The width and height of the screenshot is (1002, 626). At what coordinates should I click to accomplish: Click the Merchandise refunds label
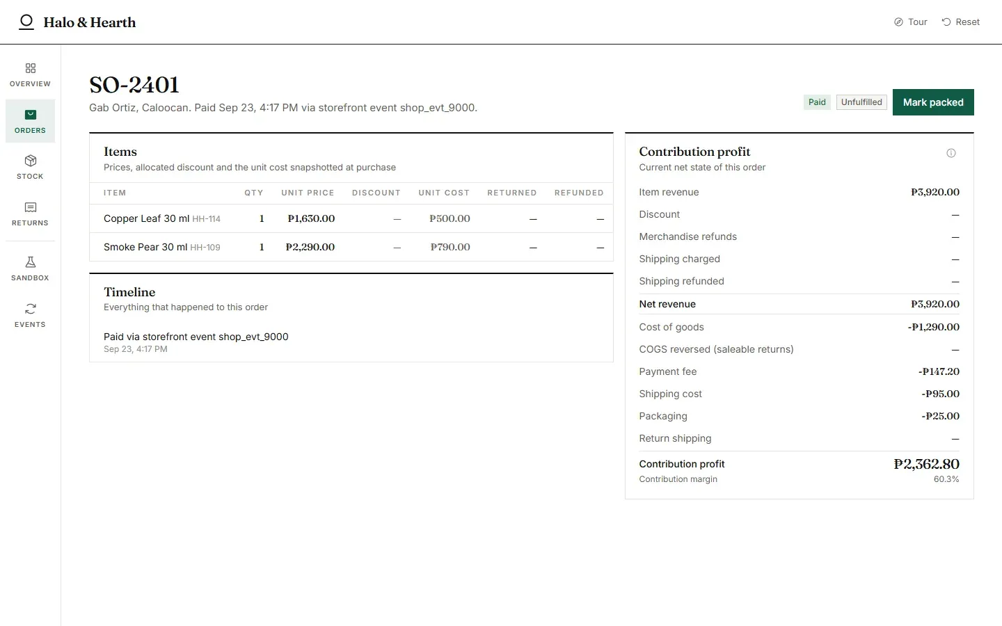(687, 236)
